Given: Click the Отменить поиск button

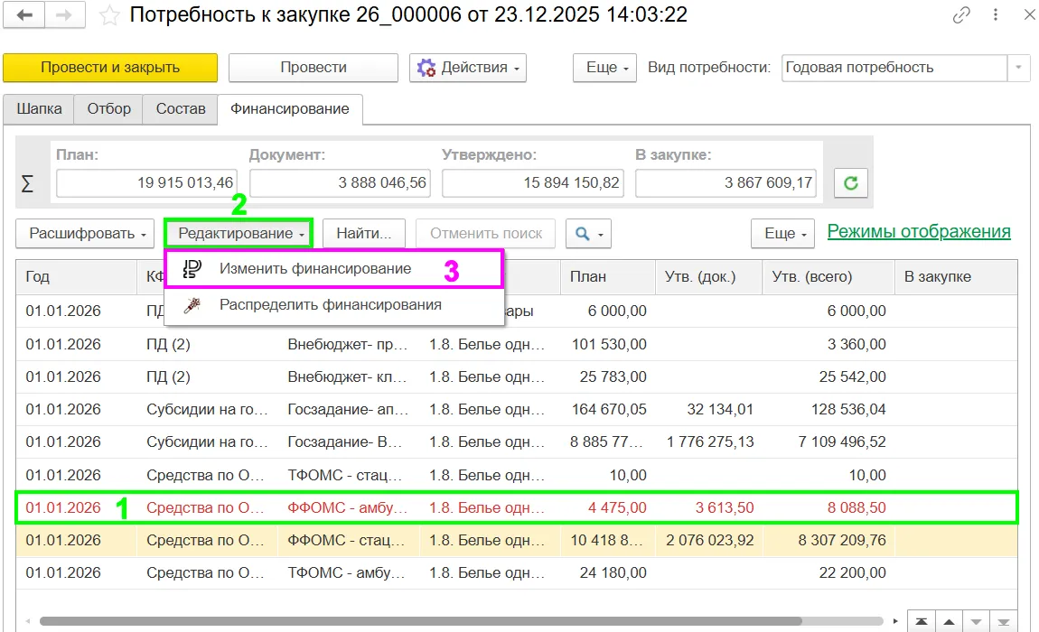Looking at the screenshot, I should (486, 234).
